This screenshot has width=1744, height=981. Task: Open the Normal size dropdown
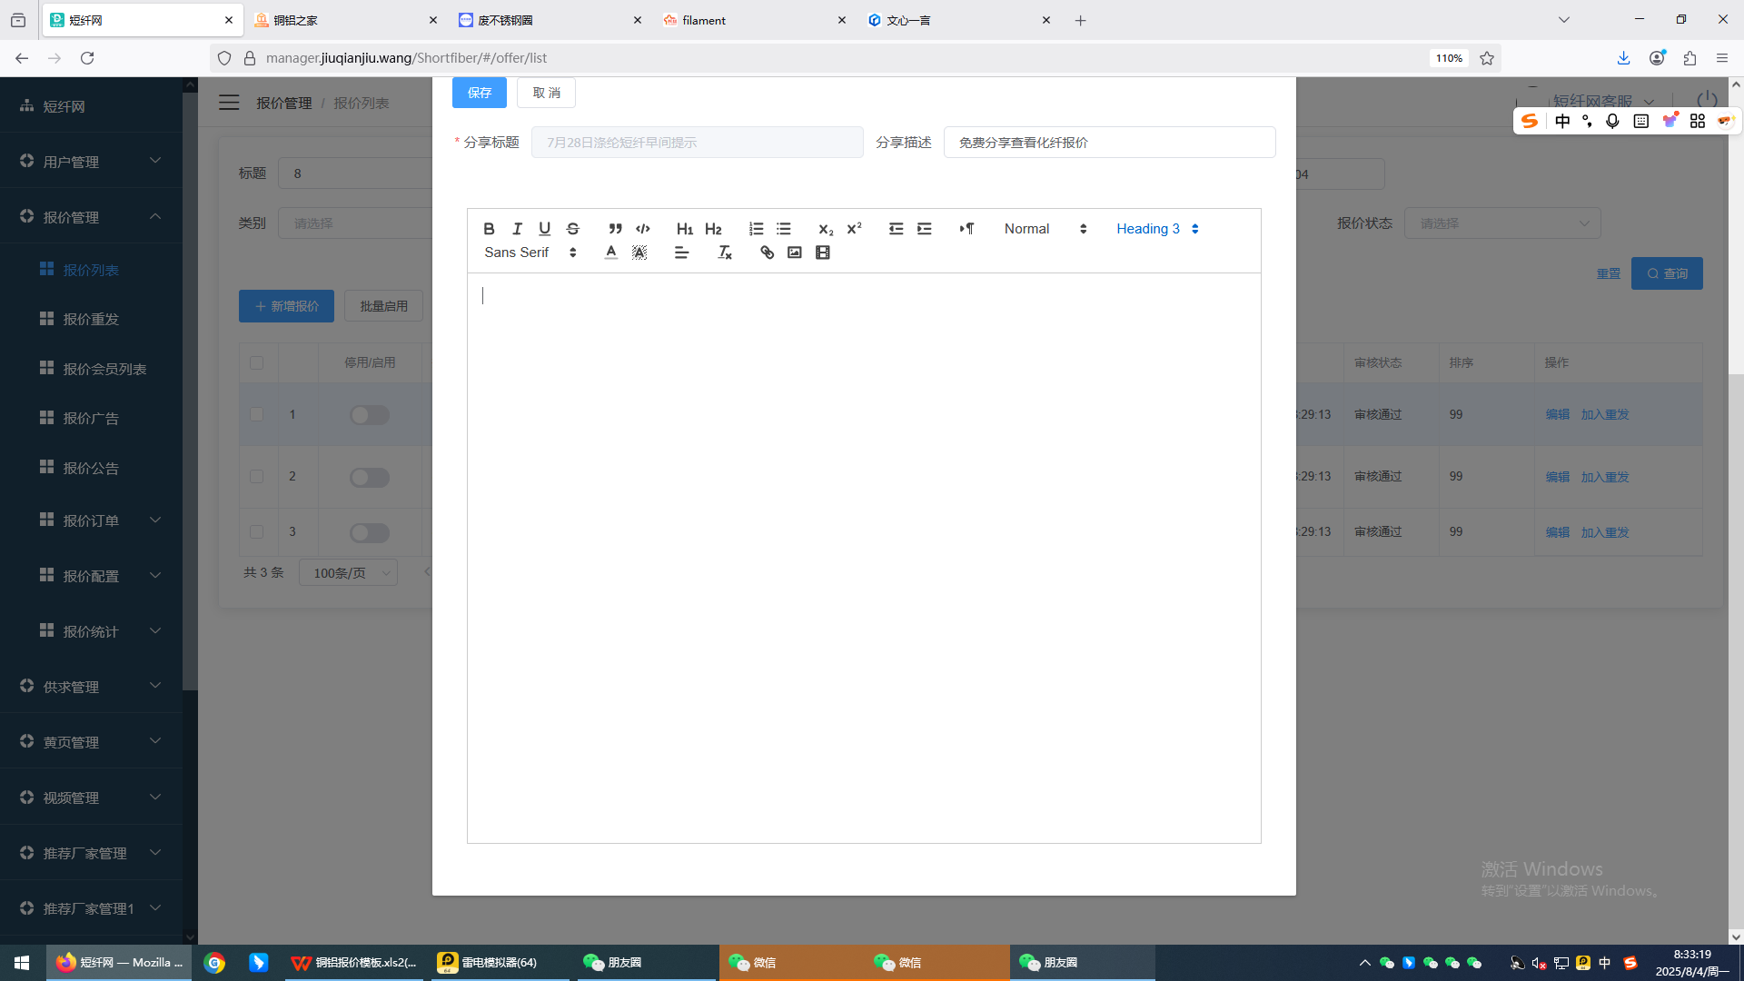(1045, 229)
